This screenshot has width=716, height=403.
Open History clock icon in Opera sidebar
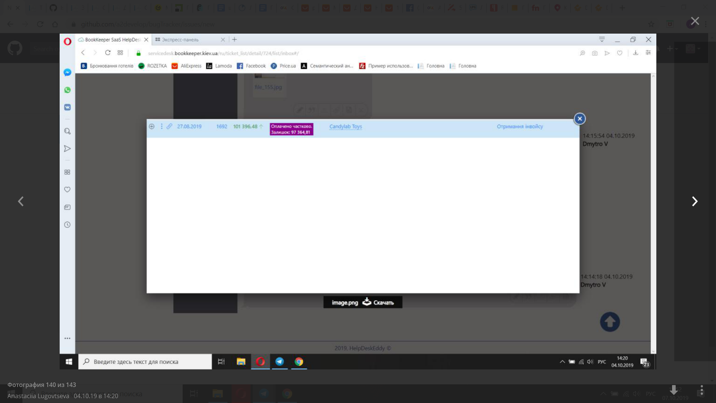pyautogui.click(x=67, y=225)
